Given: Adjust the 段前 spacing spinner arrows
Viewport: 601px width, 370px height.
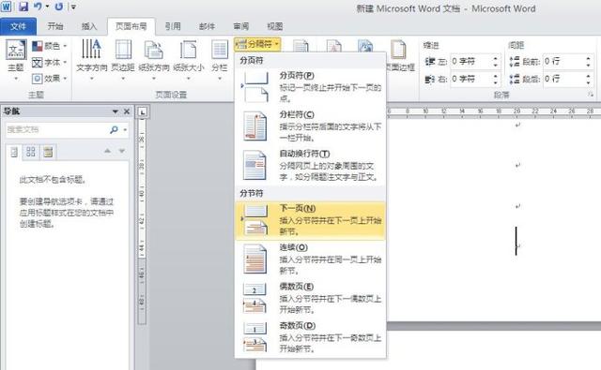Looking at the screenshot, I should (x=588, y=61).
